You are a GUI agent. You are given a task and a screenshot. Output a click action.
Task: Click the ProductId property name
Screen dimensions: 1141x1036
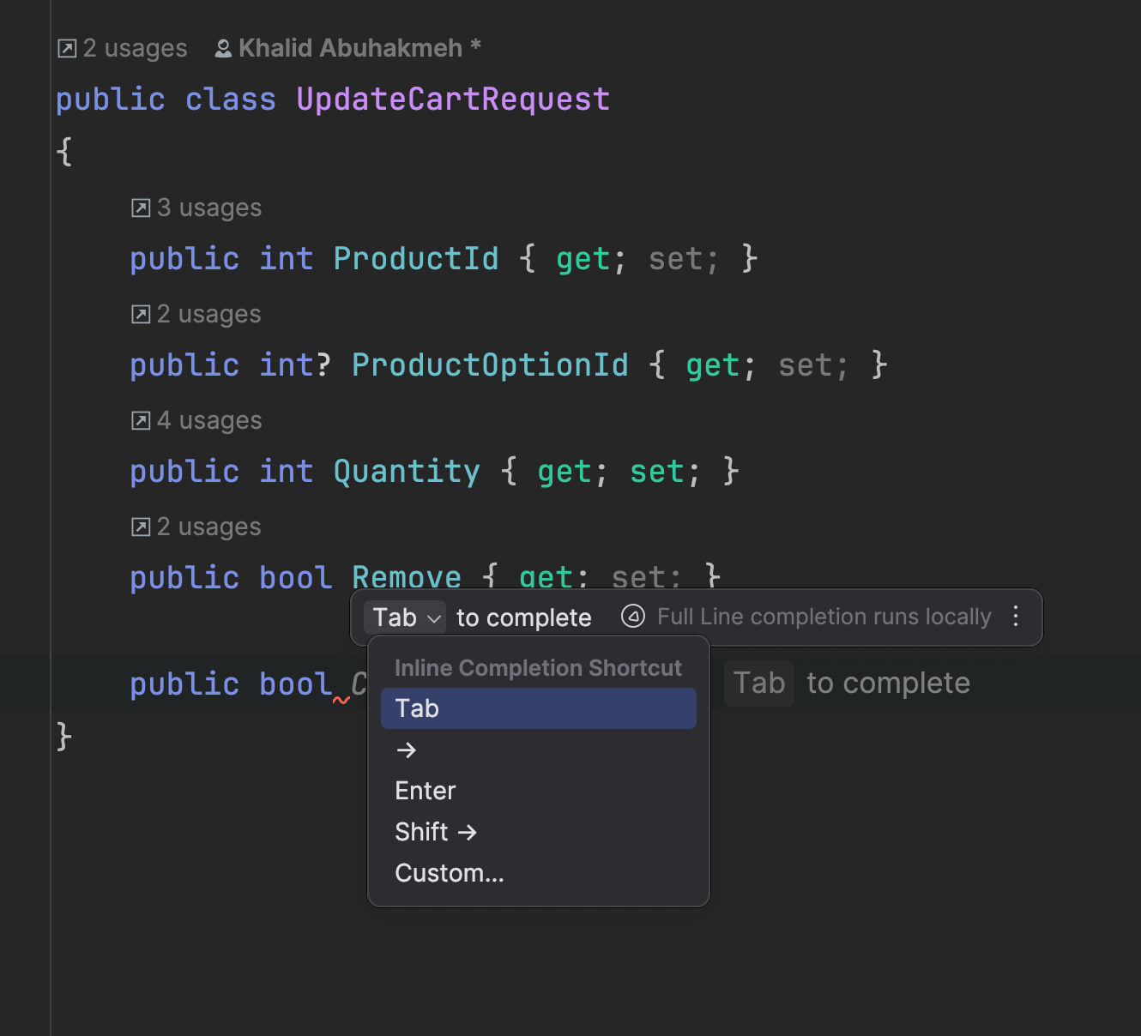click(x=416, y=259)
